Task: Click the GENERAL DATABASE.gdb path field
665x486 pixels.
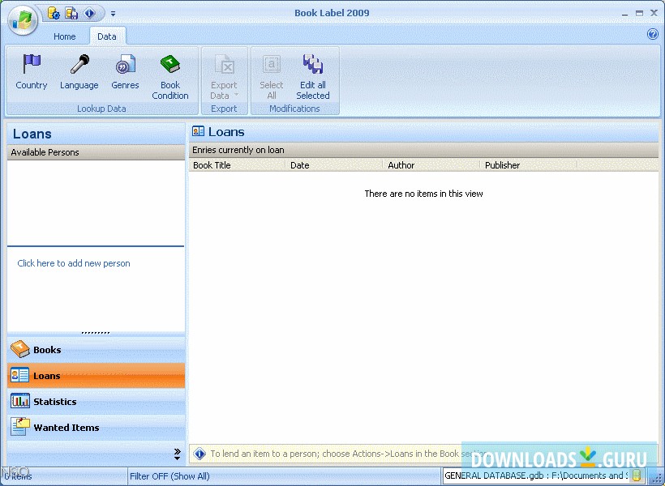Action: tap(536, 475)
